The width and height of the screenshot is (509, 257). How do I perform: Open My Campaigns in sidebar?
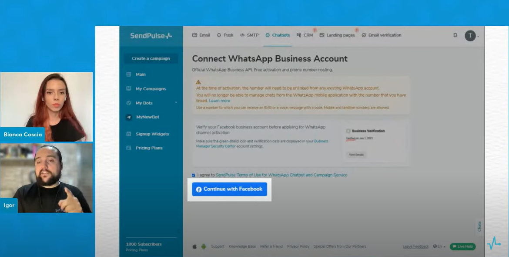pyautogui.click(x=151, y=89)
